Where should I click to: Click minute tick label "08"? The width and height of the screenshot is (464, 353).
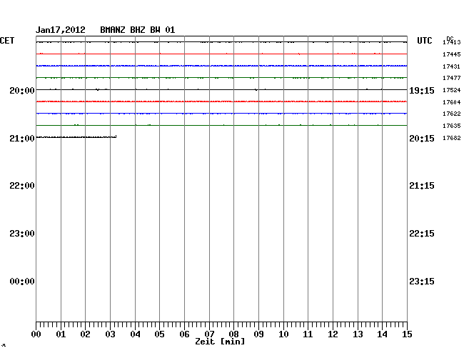click(x=233, y=334)
